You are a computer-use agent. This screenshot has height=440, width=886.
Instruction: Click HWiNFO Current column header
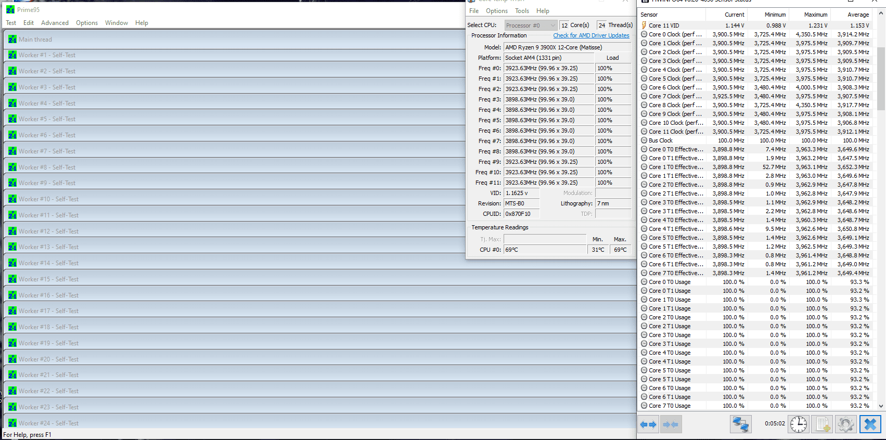[x=727, y=15]
